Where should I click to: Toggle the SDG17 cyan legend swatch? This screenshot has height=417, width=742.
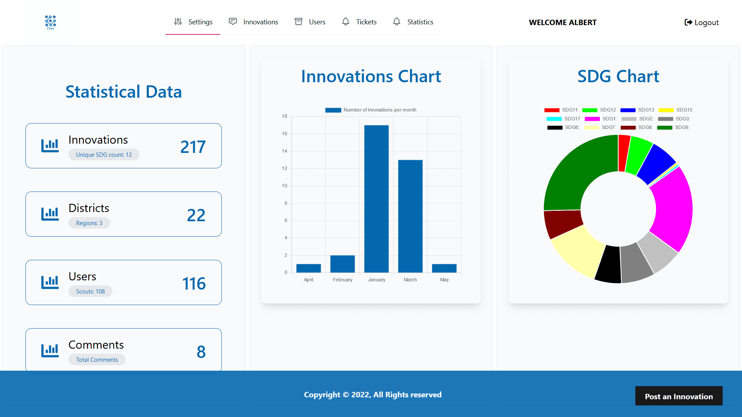554,119
